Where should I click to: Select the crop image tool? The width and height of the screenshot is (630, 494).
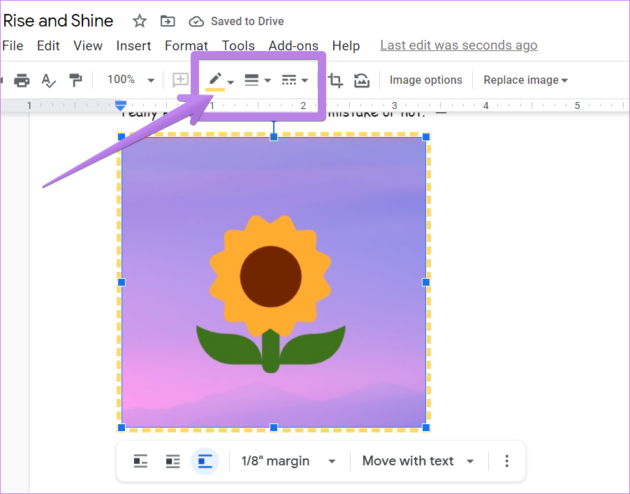pos(335,80)
